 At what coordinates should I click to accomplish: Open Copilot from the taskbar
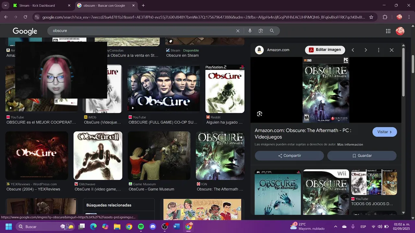[x=105, y=227]
